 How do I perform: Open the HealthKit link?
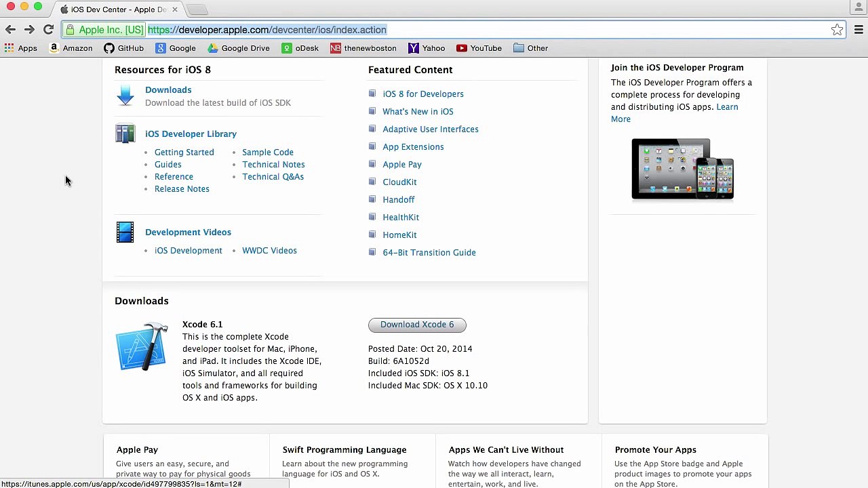[x=401, y=218]
